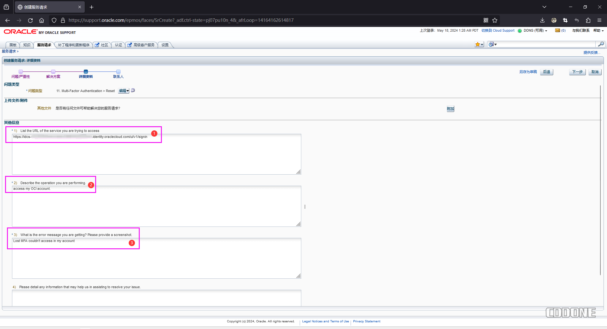Go to the 联系人 wizard step
This screenshot has height=329, width=607.
tap(118, 74)
